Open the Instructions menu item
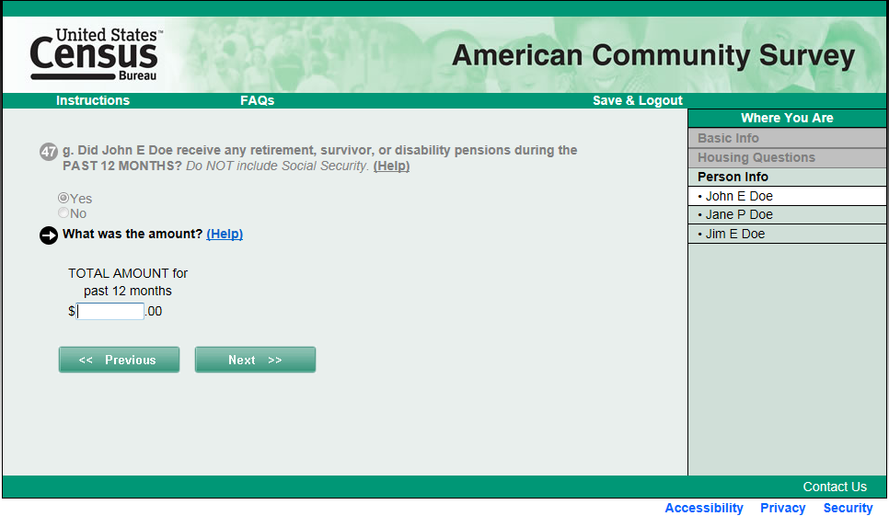 [x=93, y=100]
